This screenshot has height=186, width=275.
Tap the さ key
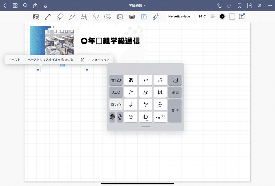tap(160, 80)
